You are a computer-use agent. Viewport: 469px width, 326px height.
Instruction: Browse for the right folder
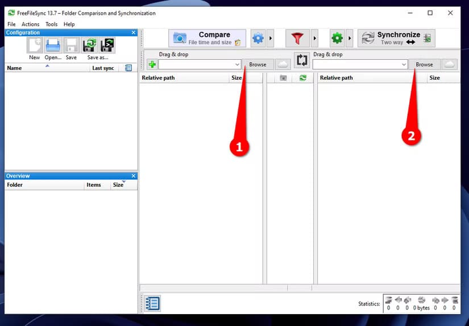click(424, 64)
